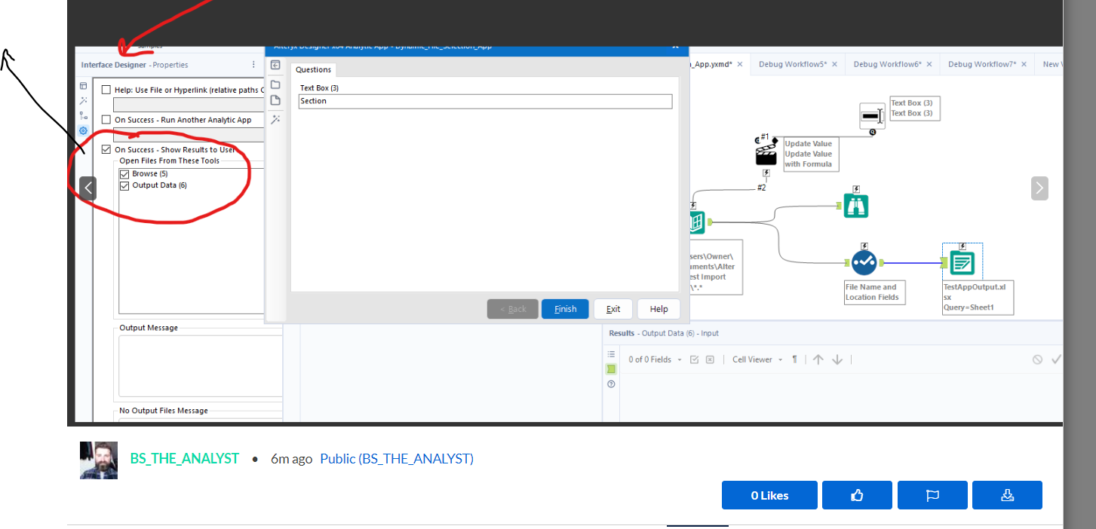The height and width of the screenshot is (529, 1096).
Task: Click the help question mark icon in Results pane
Action: (611, 384)
